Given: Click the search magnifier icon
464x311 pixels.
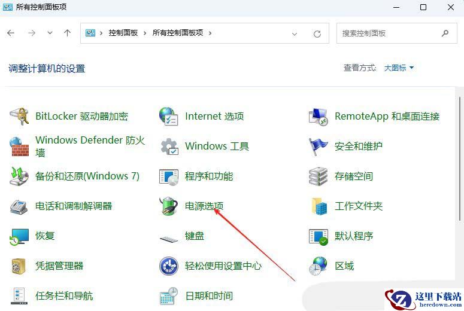Looking at the screenshot, I should point(445,33).
